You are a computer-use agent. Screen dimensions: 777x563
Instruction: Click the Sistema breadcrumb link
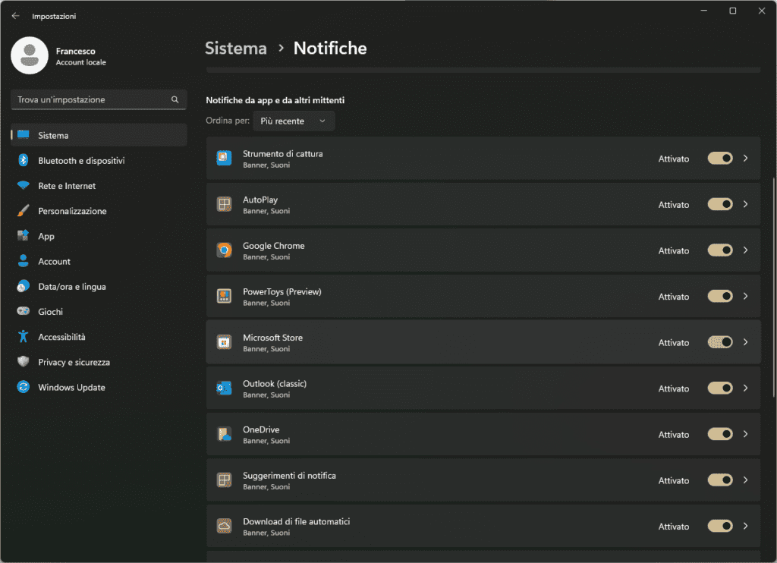236,49
